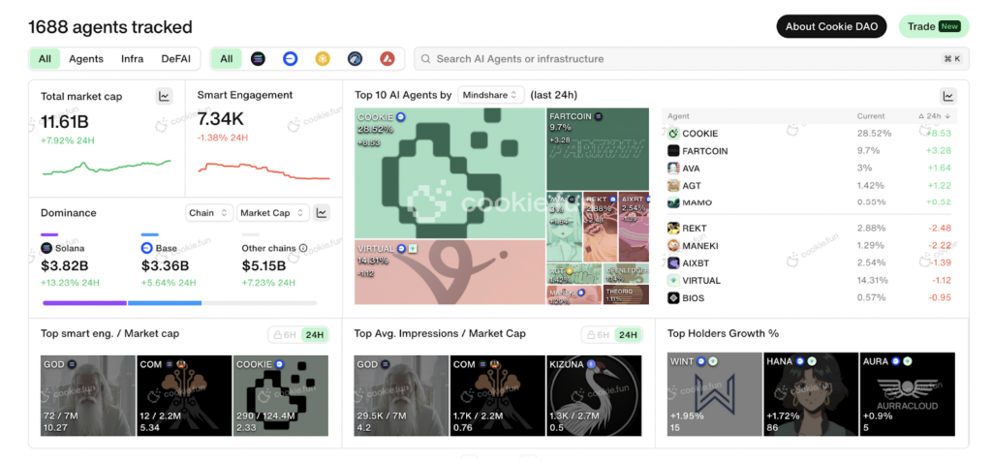Sort by the Δ 24h column header
Image resolution: width=992 pixels, height=461 pixels.
pyautogui.click(x=935, y=116)
